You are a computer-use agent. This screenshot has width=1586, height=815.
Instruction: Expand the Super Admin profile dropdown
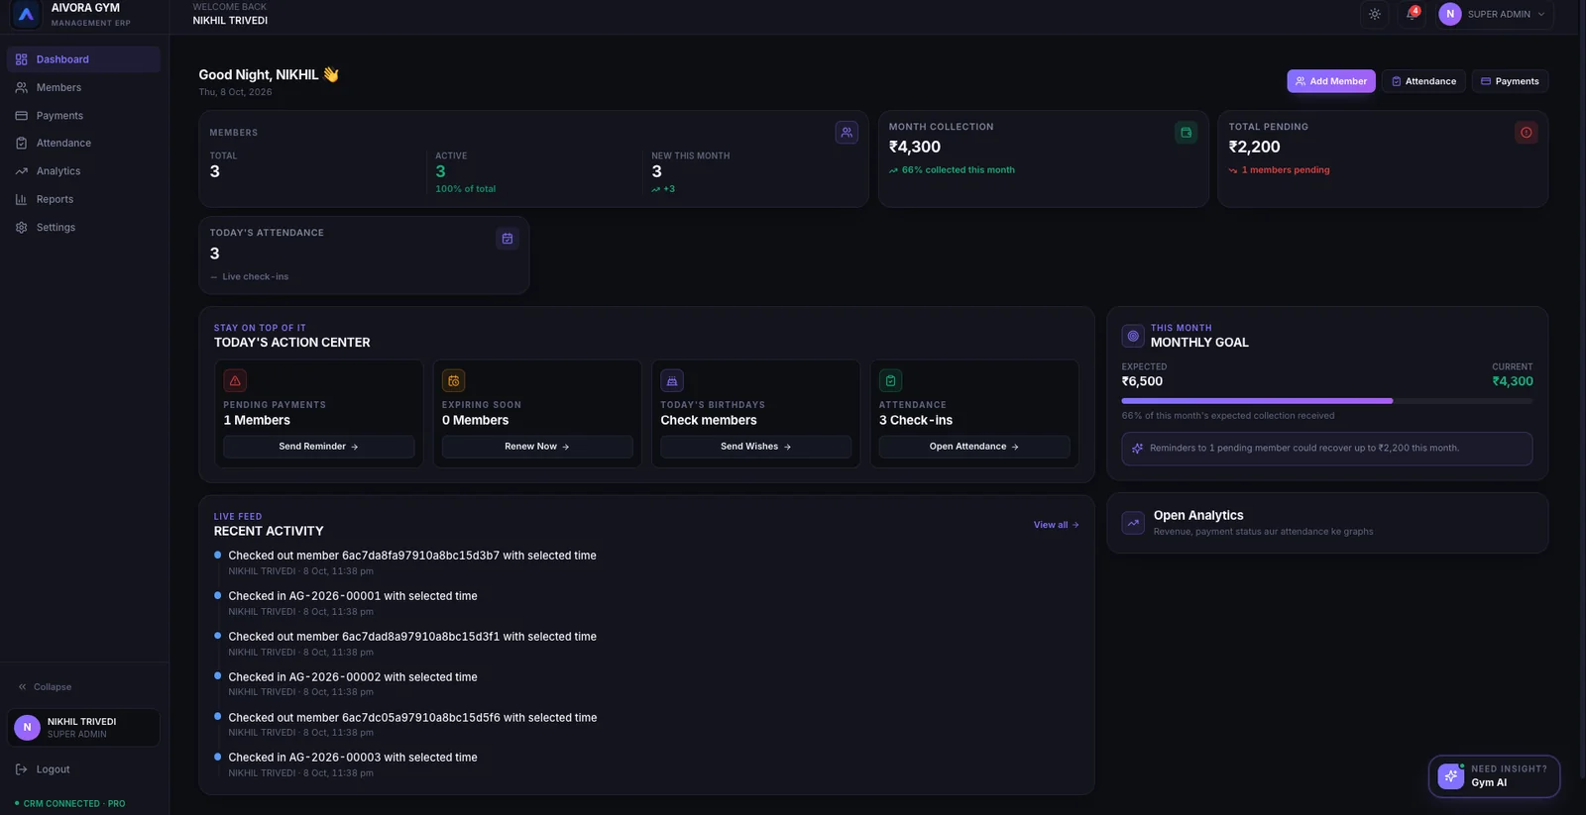point(1494,14)
